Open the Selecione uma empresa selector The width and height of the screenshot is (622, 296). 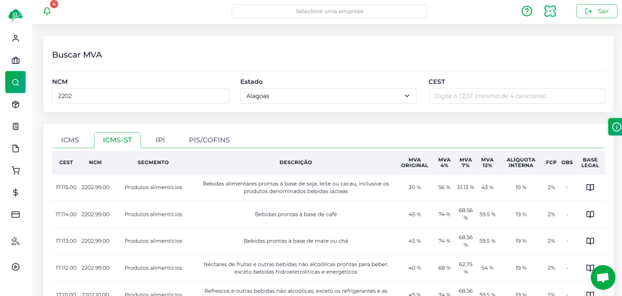tap(329, 11)
